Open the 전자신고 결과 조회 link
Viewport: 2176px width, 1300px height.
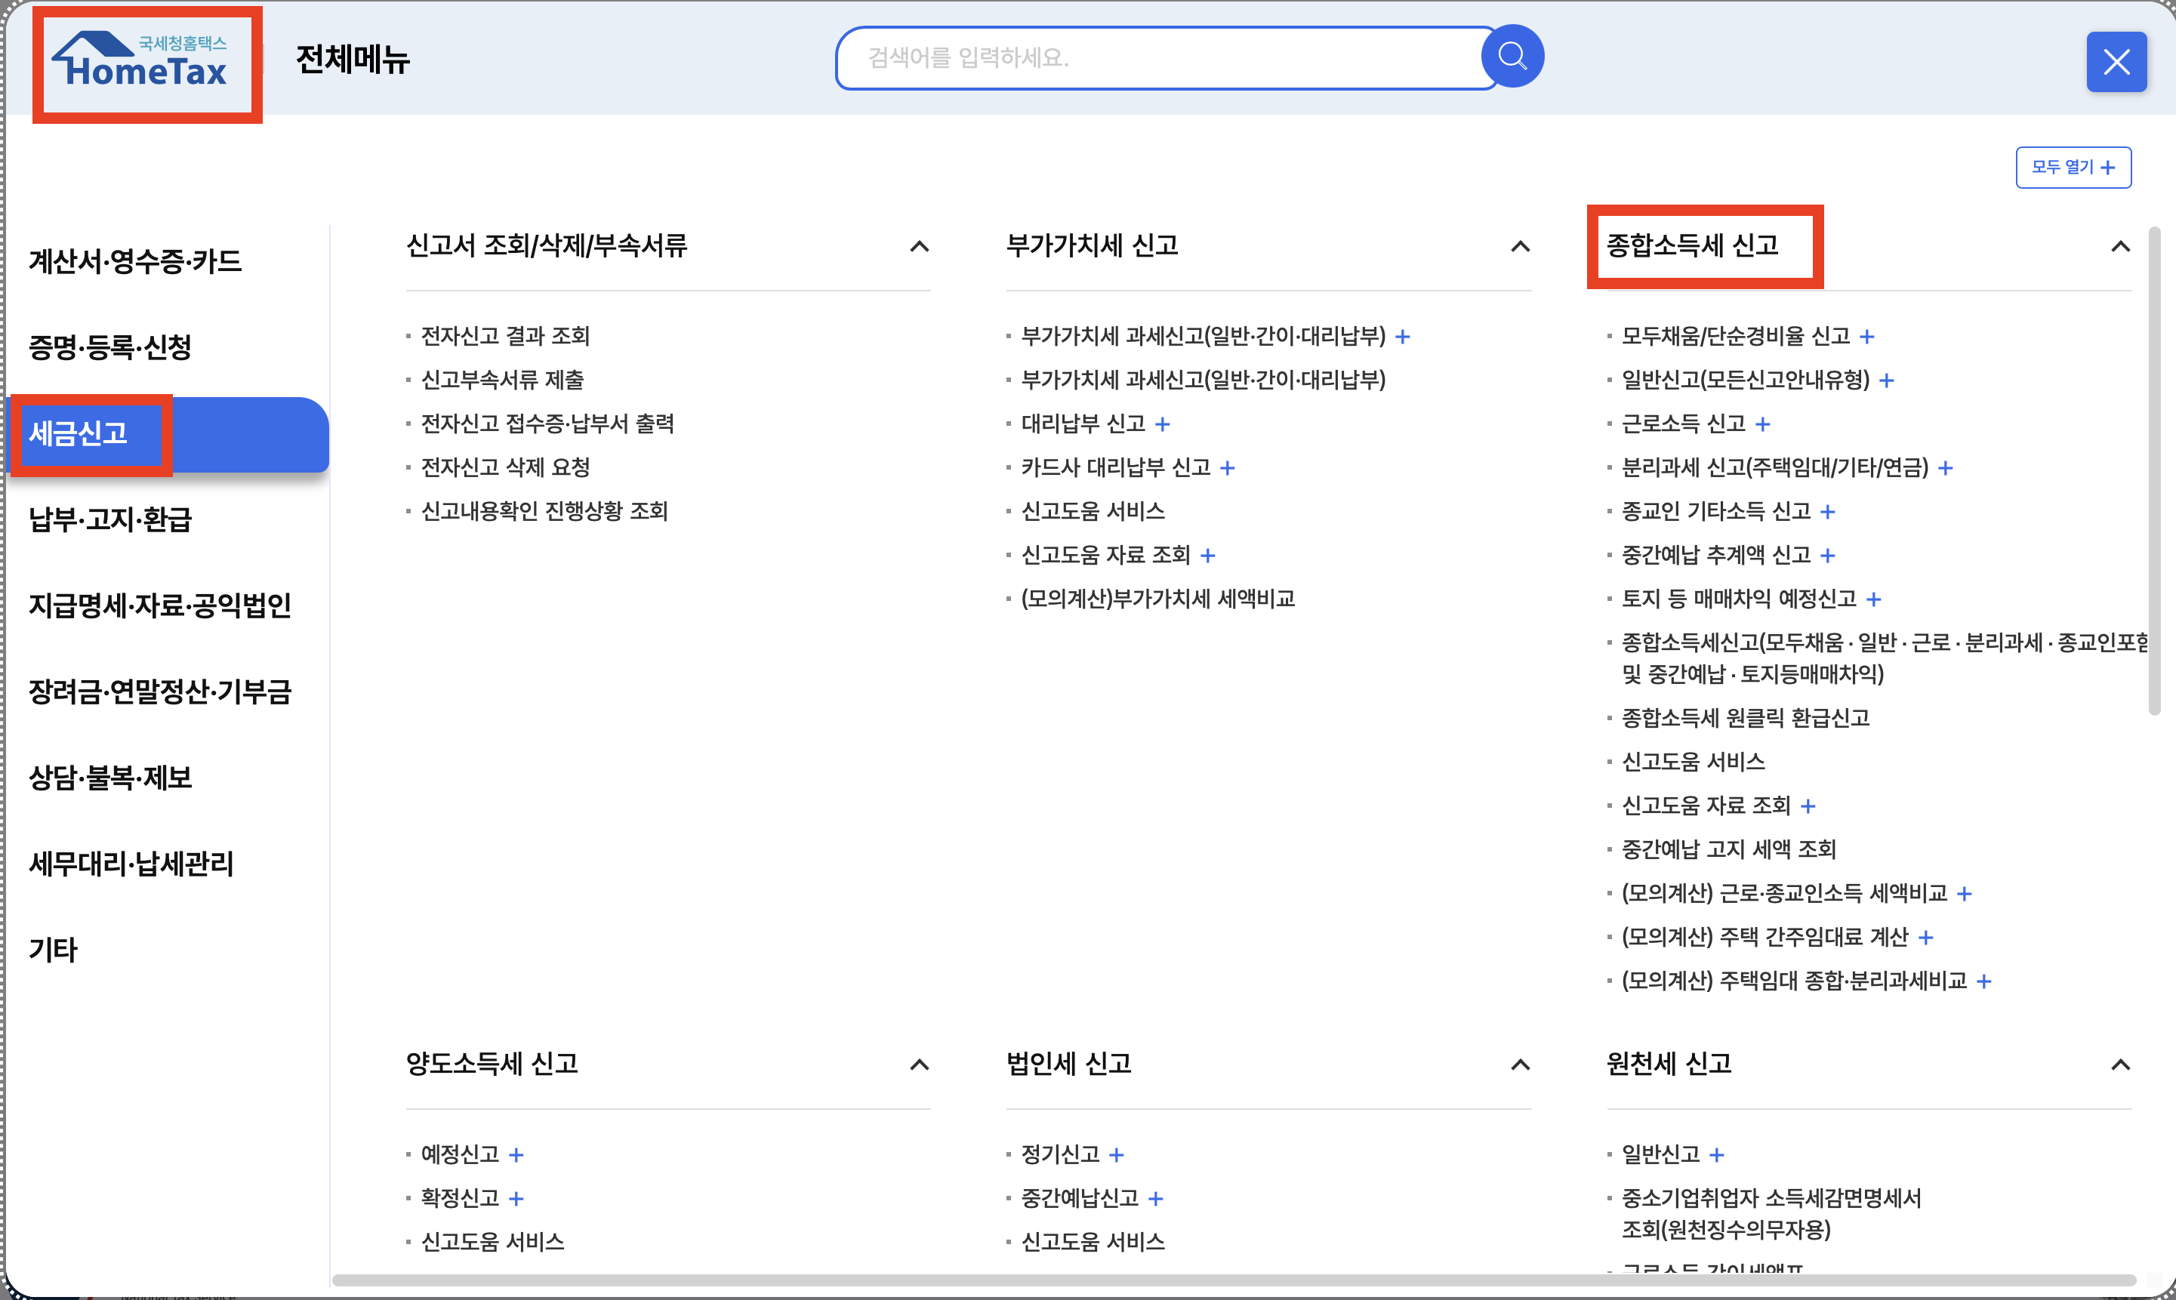tap(505, 337)
